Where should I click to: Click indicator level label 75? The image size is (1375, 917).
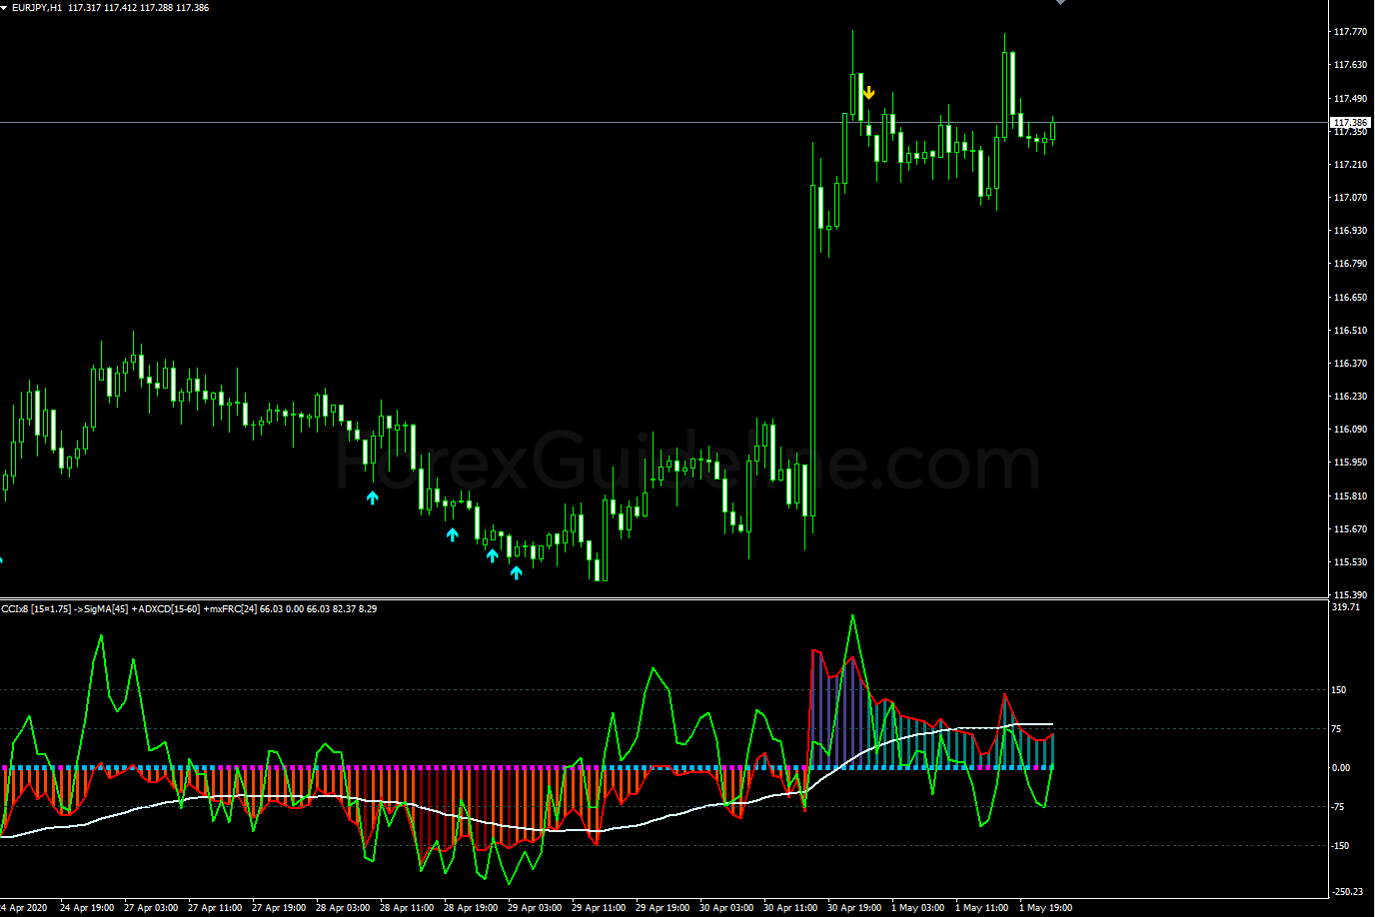1337,729
